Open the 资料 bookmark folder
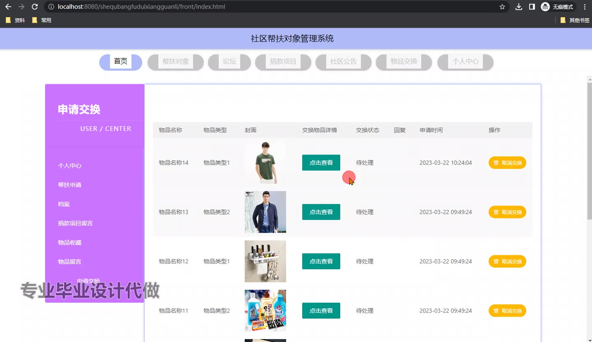Image resolution: width=592 pixels, height=342 pixels. click(16, 20)
